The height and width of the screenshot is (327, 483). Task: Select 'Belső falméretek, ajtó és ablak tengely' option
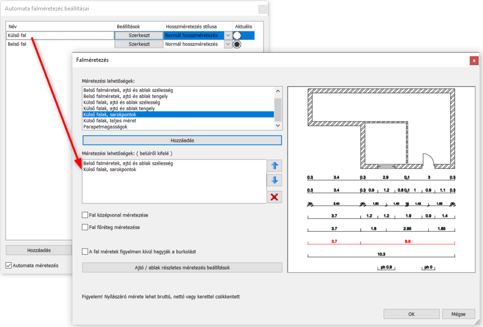click(x=178, y=96)
